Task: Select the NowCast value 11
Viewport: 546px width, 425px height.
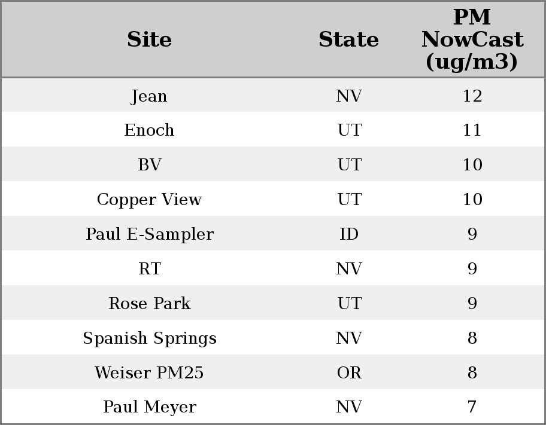Action: pos(472,130)
